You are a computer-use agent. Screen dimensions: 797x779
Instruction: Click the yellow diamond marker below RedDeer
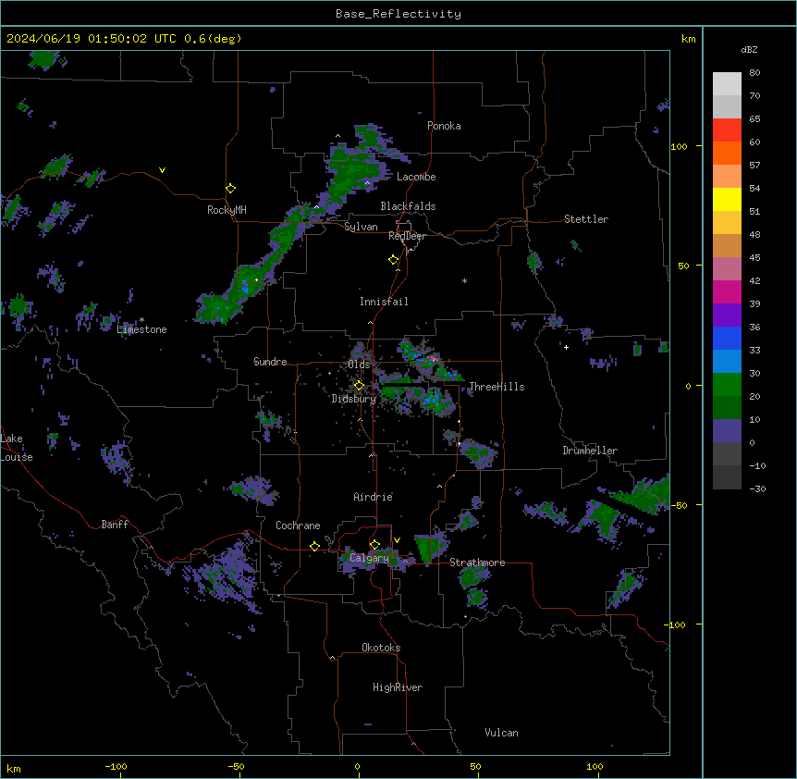394,260
